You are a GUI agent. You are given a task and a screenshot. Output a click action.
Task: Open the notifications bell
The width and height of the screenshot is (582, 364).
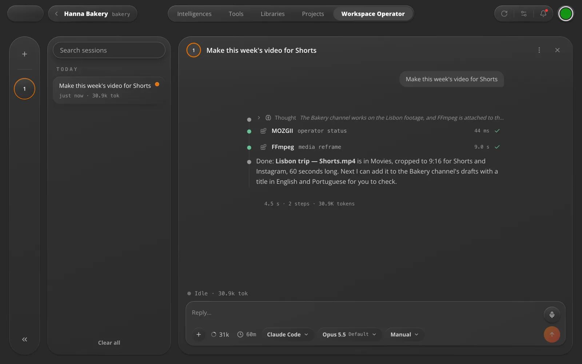tap(543, 13)
